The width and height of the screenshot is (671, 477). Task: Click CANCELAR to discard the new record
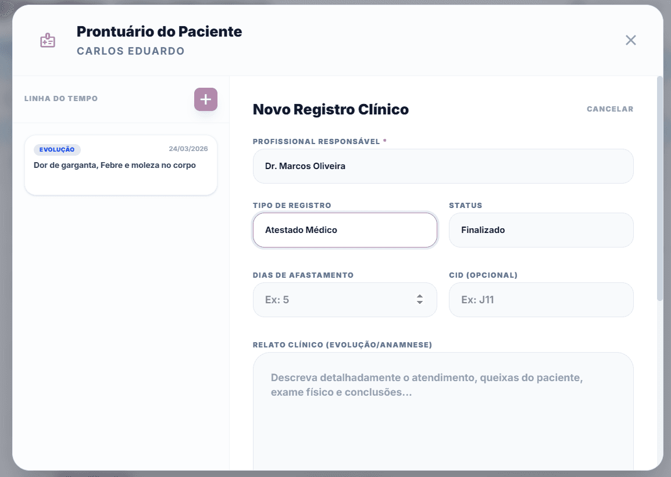click(610, 109)
